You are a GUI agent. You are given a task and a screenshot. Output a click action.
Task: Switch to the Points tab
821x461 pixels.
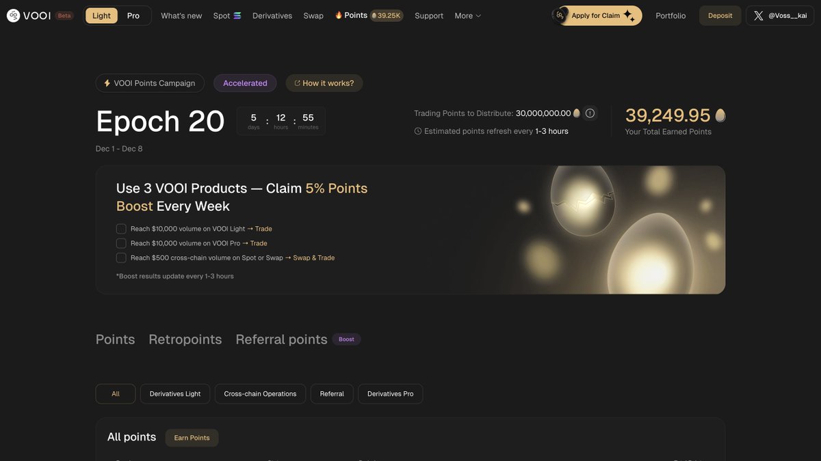pos(115,339)
